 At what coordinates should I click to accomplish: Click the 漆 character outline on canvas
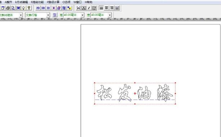(x=165, y=93)
